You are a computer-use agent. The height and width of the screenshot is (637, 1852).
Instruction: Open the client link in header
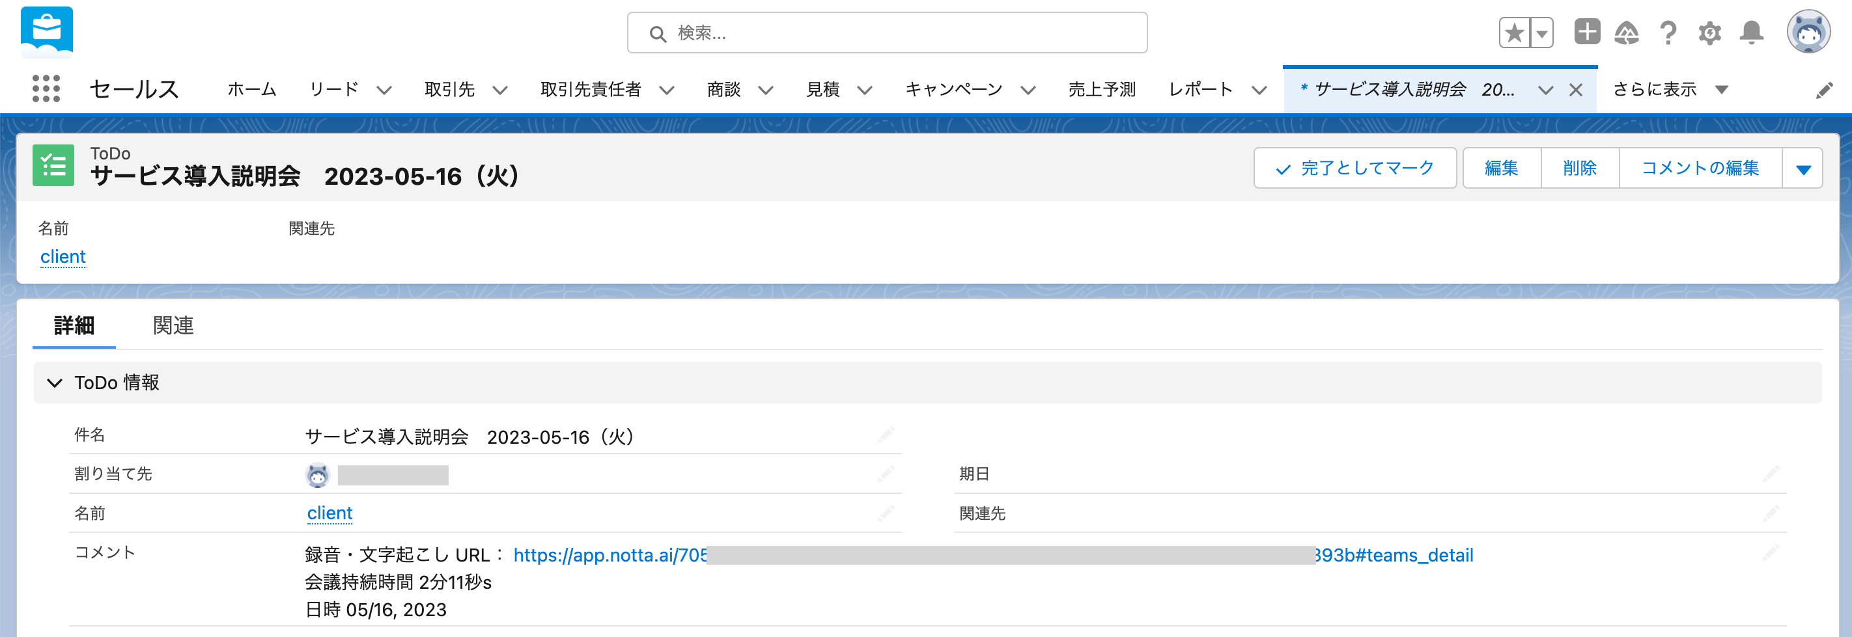(63, 256)
